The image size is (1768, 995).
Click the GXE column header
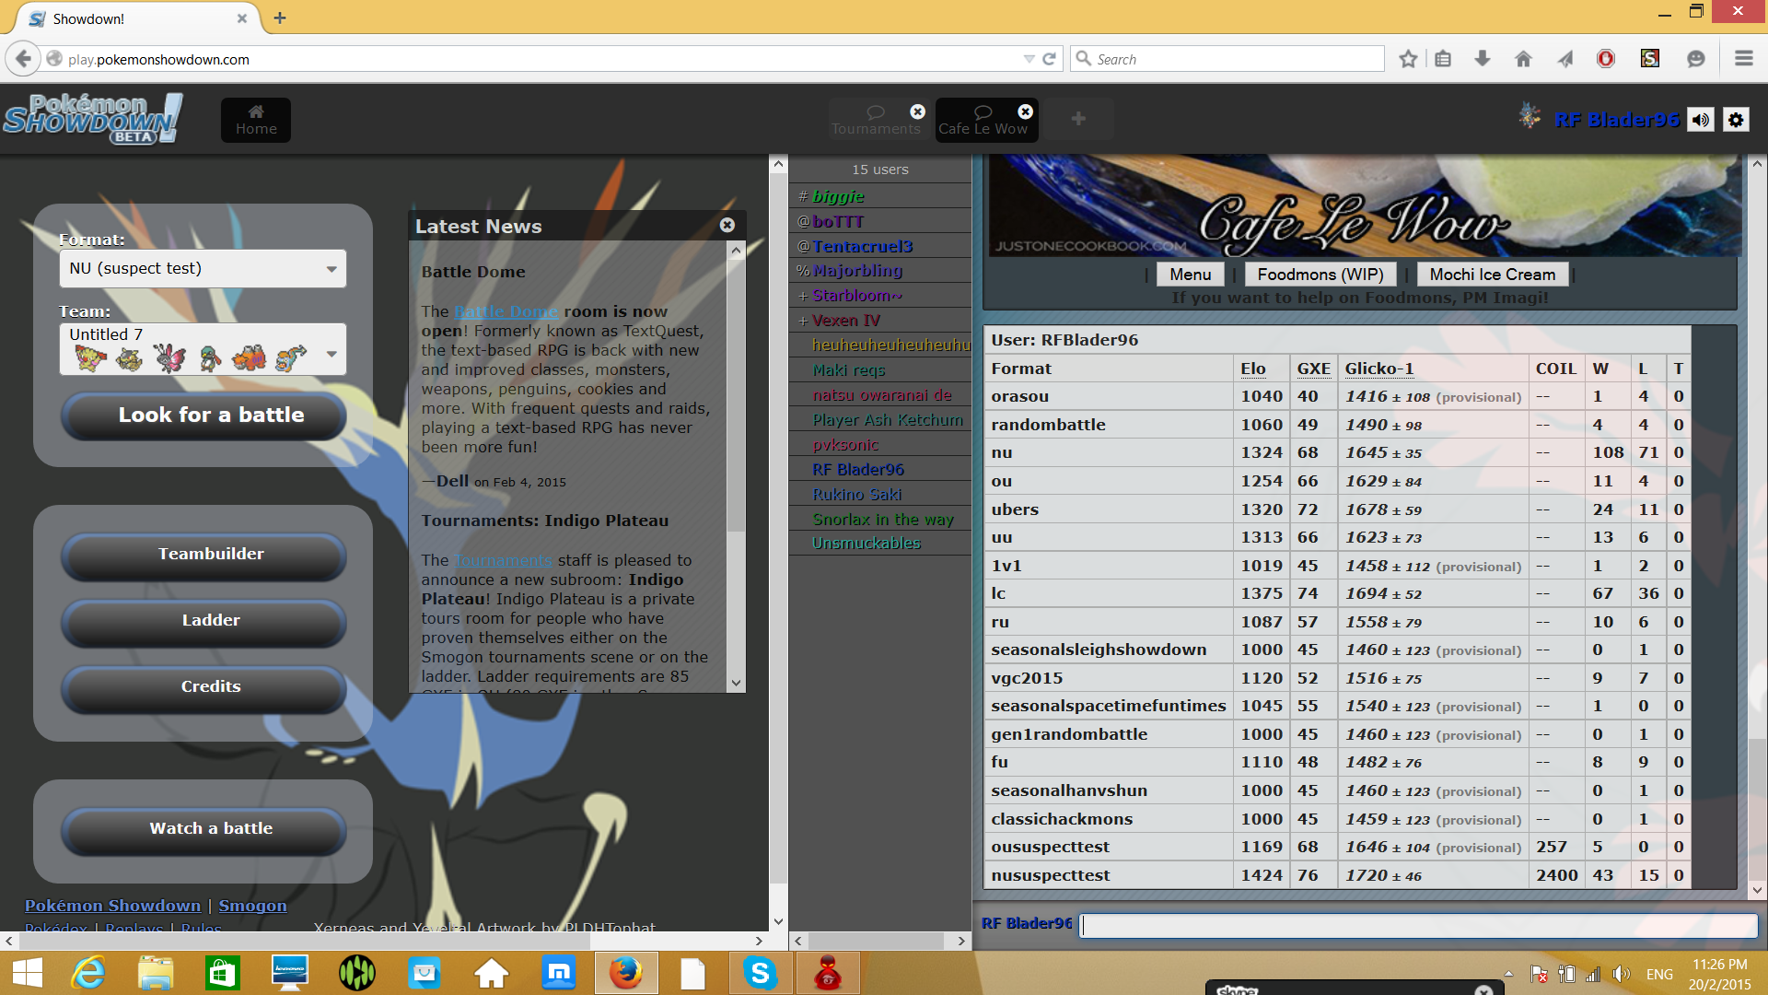(x=1313, y=369)
